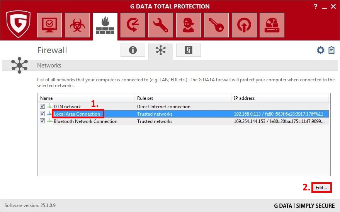
Task: Click the 169.254.144.153 IP address cell
Action: coord(279,121)
